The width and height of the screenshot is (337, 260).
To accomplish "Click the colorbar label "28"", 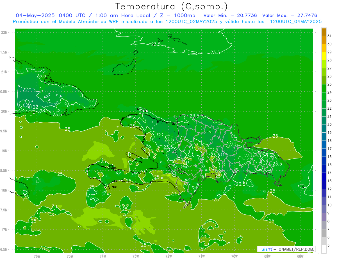I will click(x=330, y=60).
